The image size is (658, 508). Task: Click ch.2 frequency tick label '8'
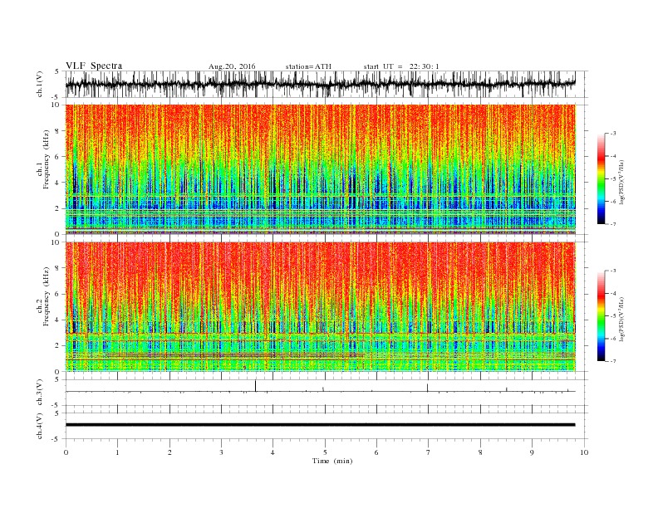[57, 268]
